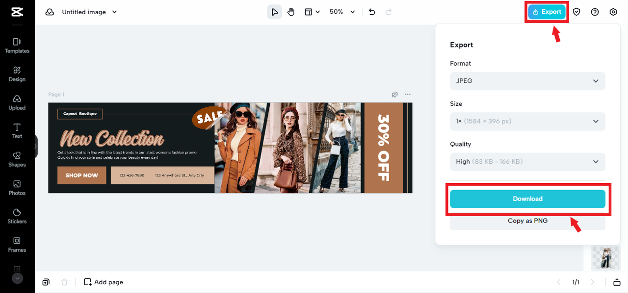Open the help question mark icon

point(595,12)
